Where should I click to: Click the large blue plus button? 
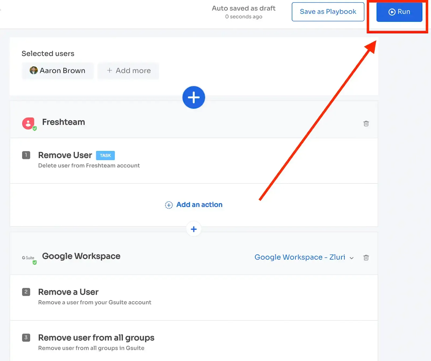point(194,97)
